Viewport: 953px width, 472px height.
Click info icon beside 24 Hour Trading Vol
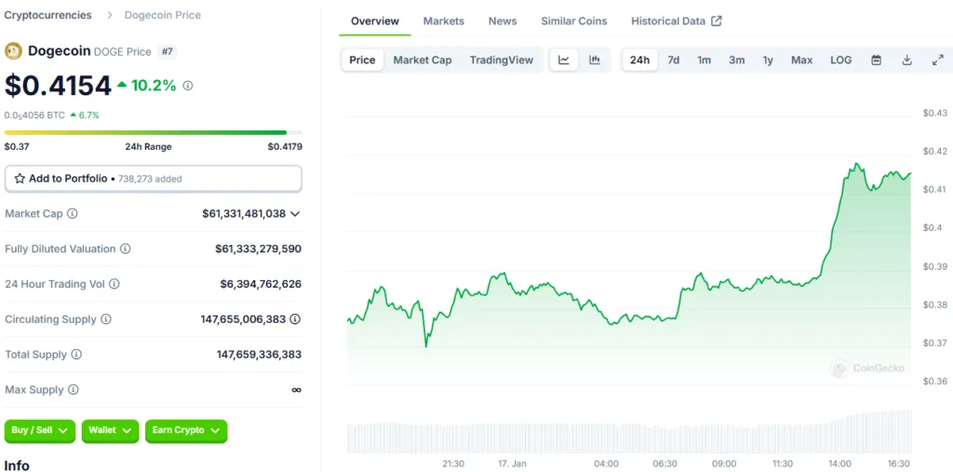pos(114,284)
